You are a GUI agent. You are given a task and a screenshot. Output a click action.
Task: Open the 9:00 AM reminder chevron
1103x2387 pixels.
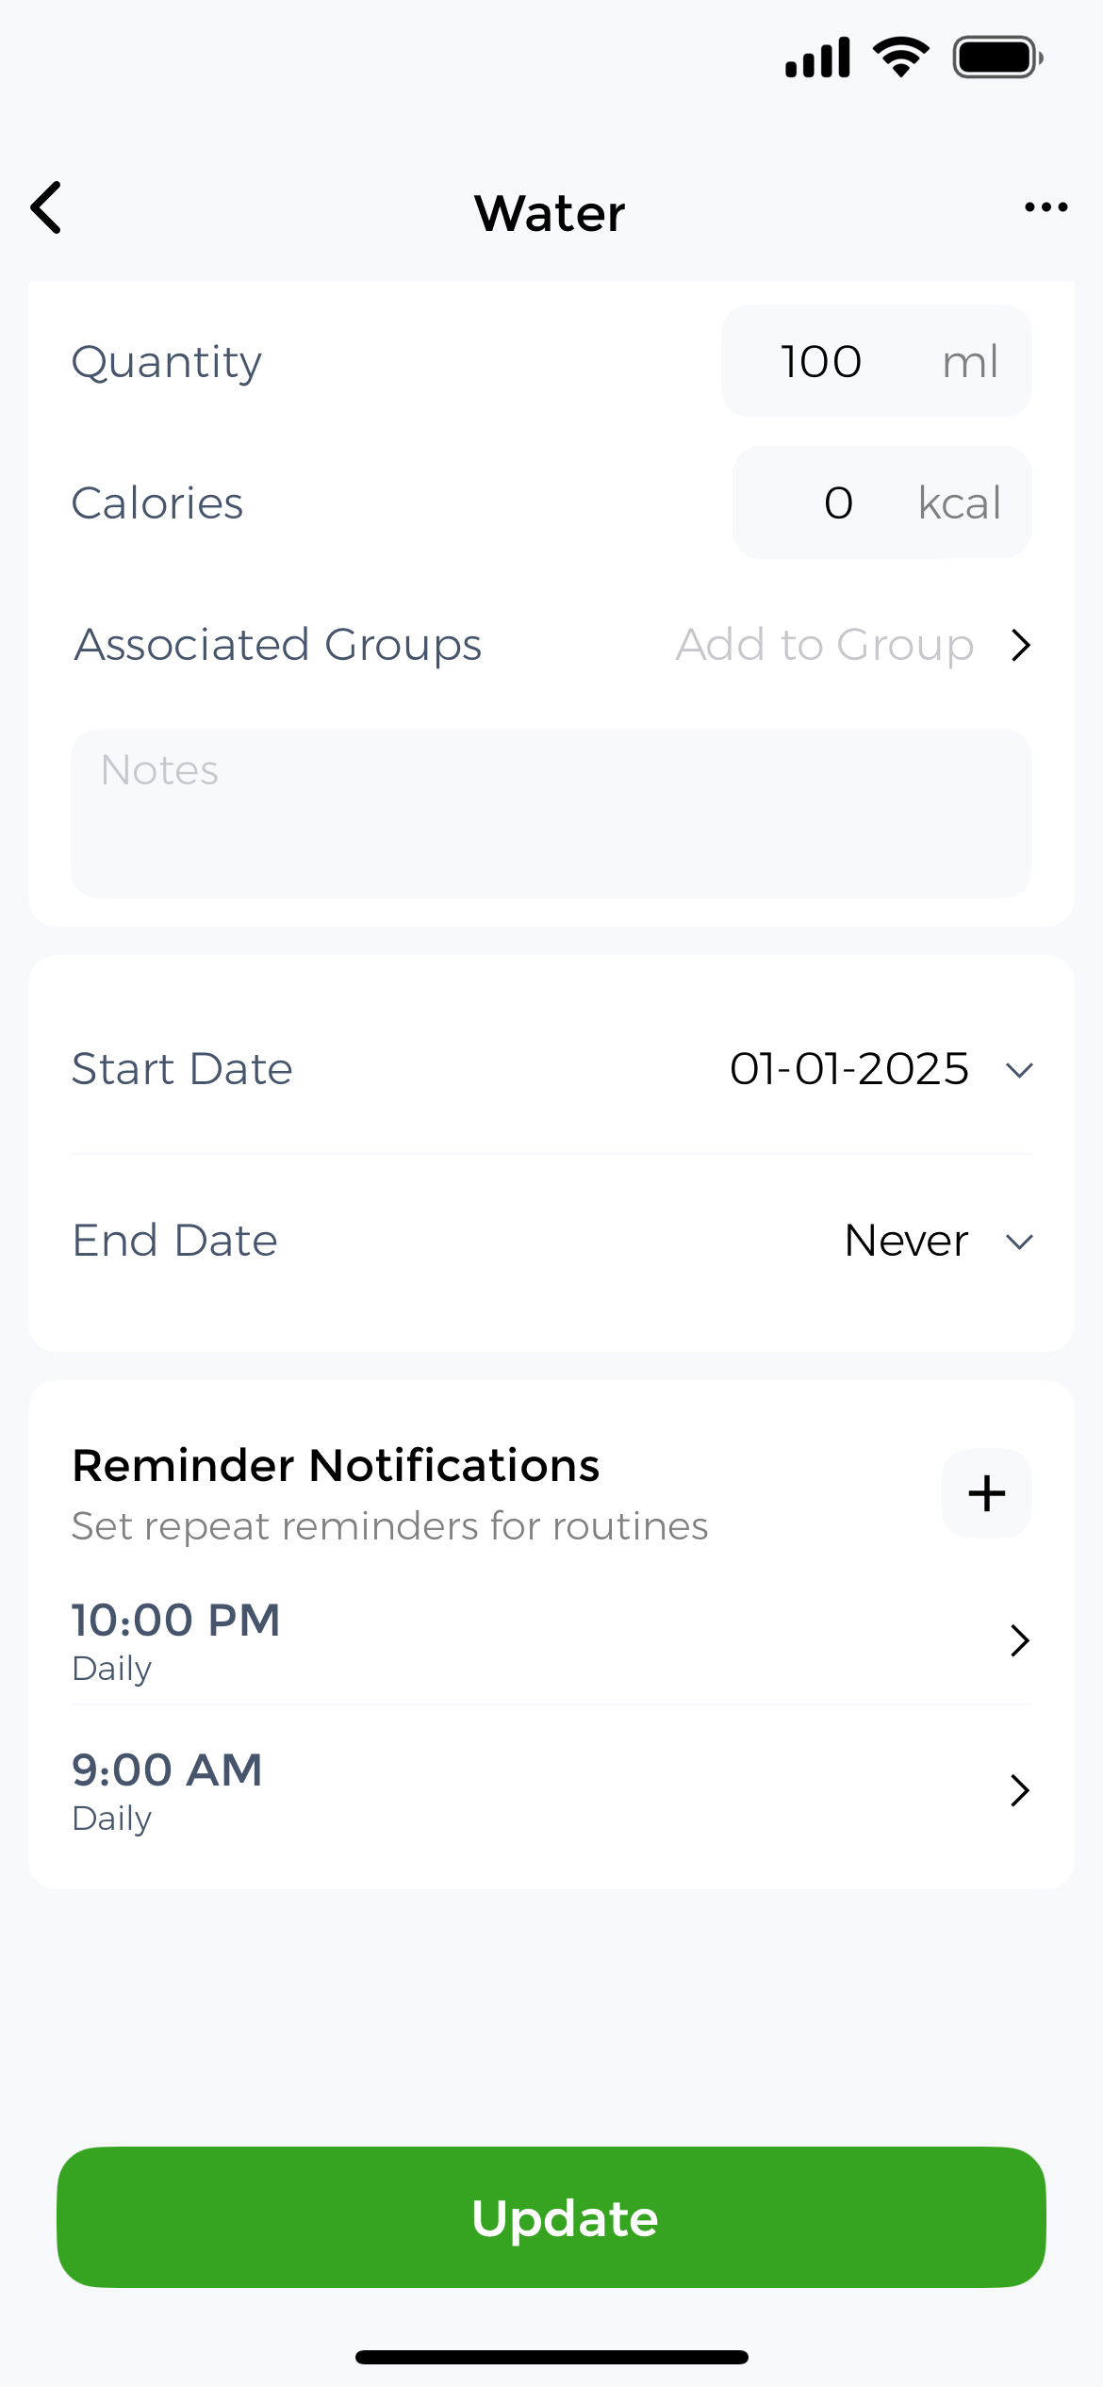[x=1019, y=1790]
